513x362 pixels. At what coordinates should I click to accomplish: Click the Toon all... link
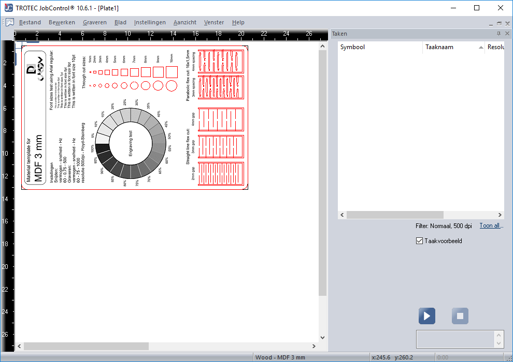tap(491, 225)
